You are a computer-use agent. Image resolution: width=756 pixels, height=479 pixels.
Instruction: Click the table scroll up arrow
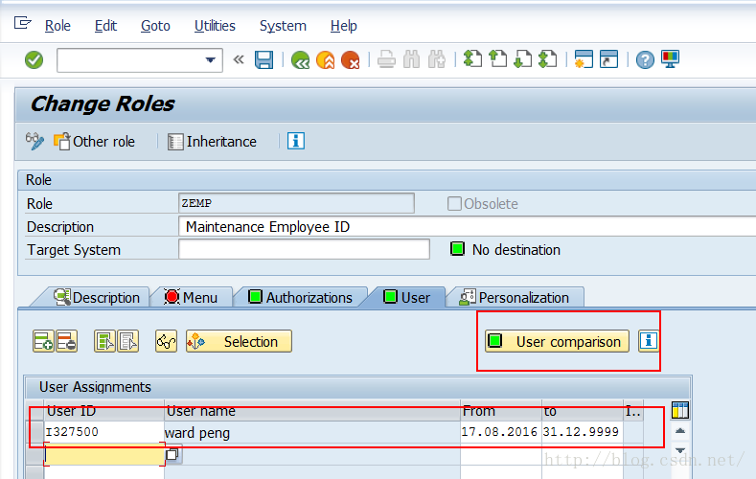(x=679, y=431)
